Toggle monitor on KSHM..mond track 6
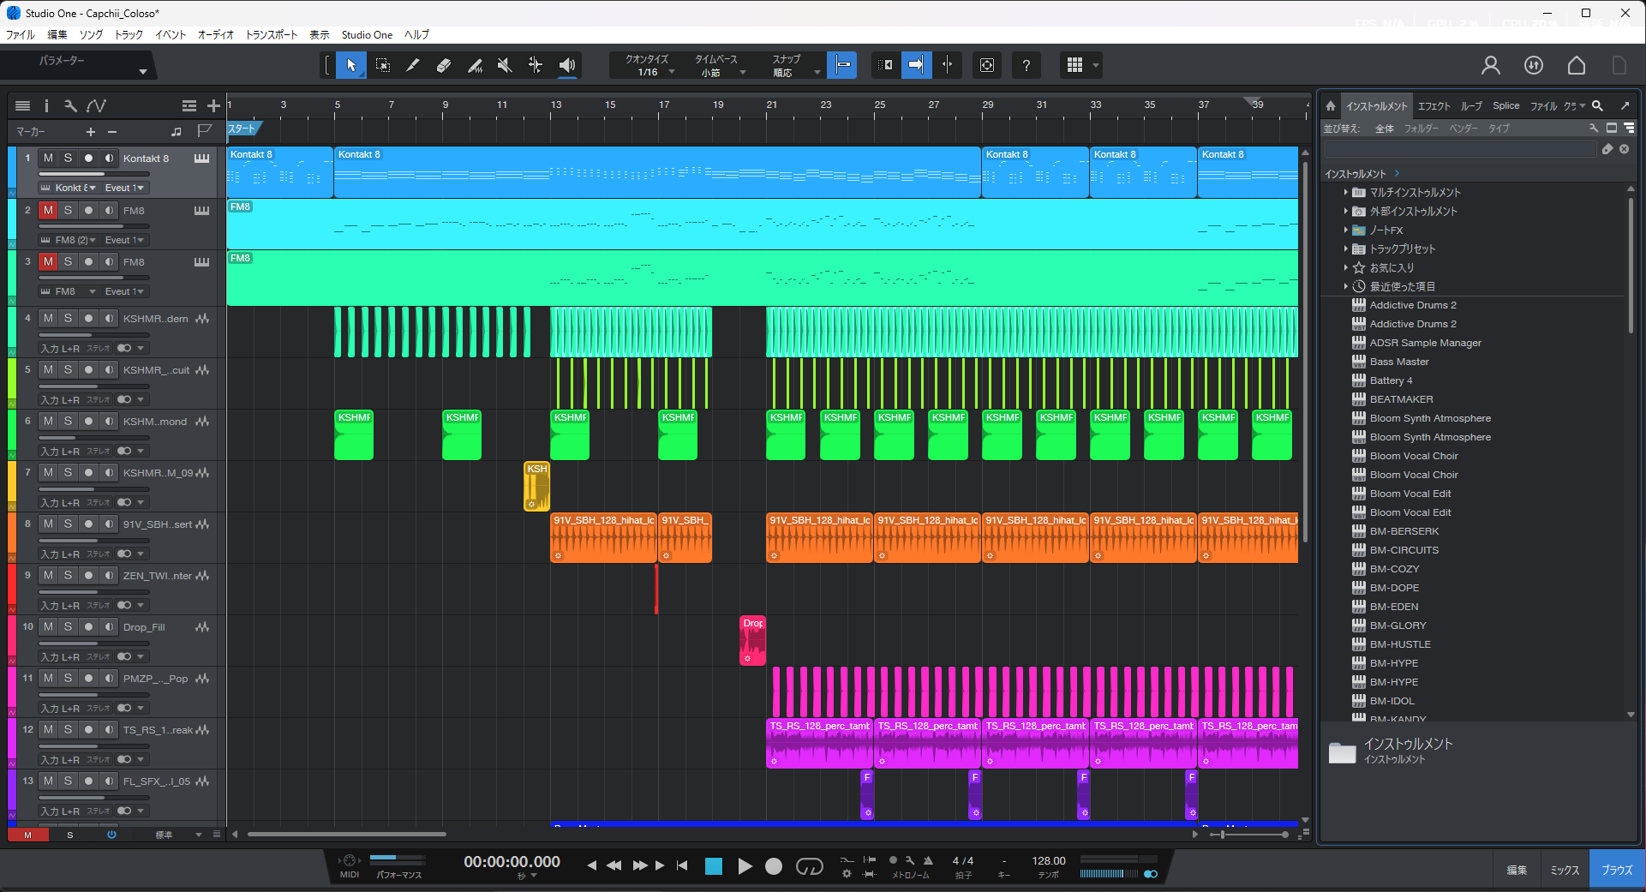Screen dimensions: 1646x892 (x=109, y=421)
